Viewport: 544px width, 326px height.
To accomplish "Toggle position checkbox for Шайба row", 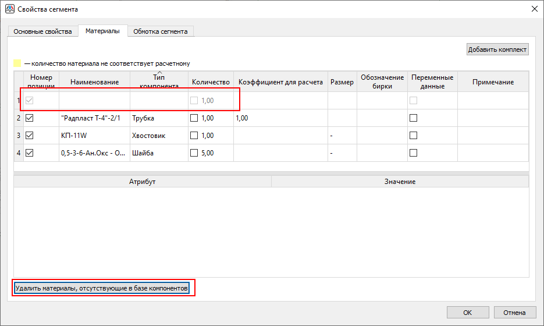I will (30, 153).
